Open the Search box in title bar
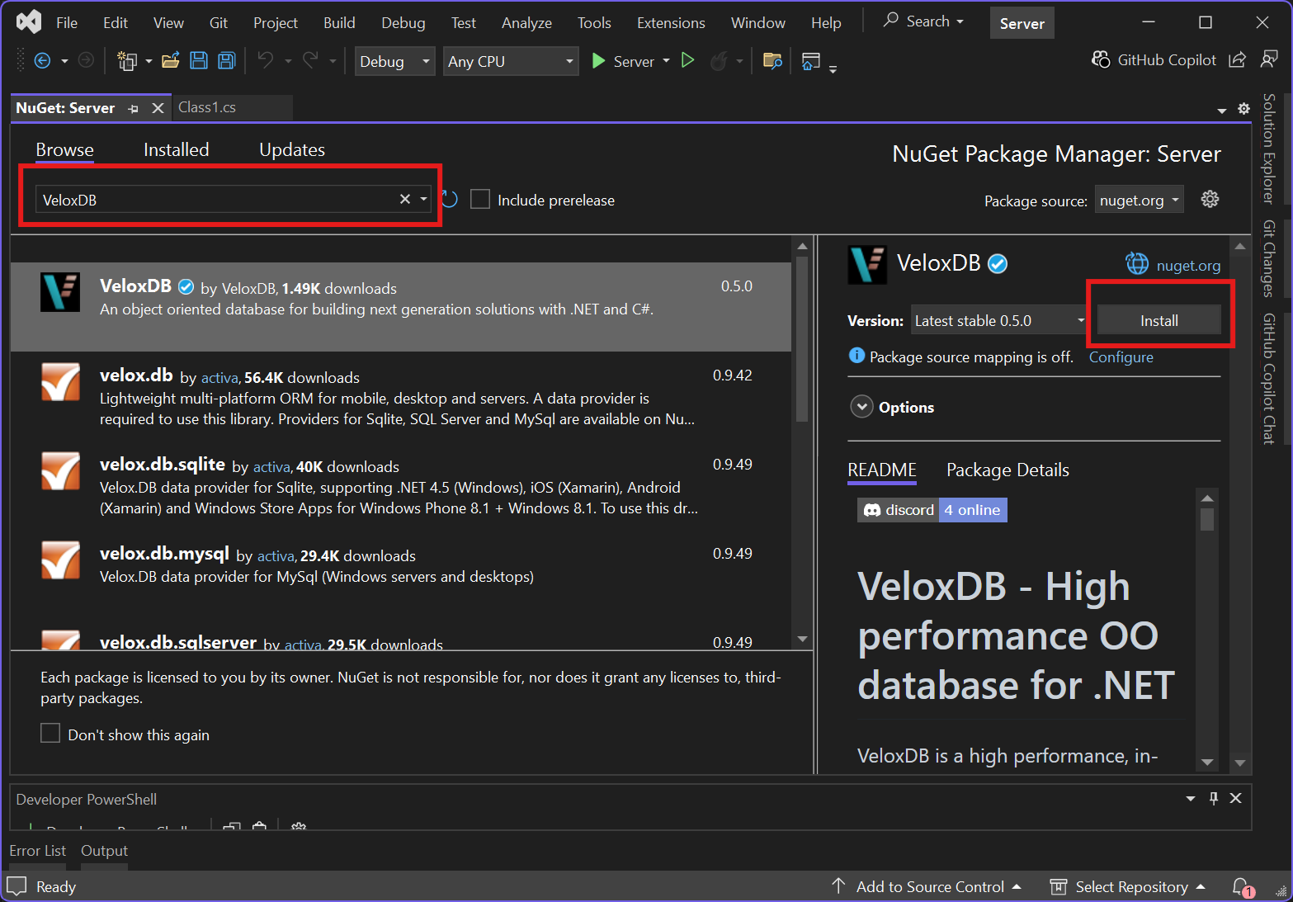Viewport: 1293px width, 902px height. (x=924, y=21)
